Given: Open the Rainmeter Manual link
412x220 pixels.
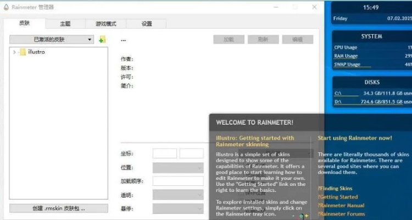Looking at the screenshot, I should [x=341, y=205].
